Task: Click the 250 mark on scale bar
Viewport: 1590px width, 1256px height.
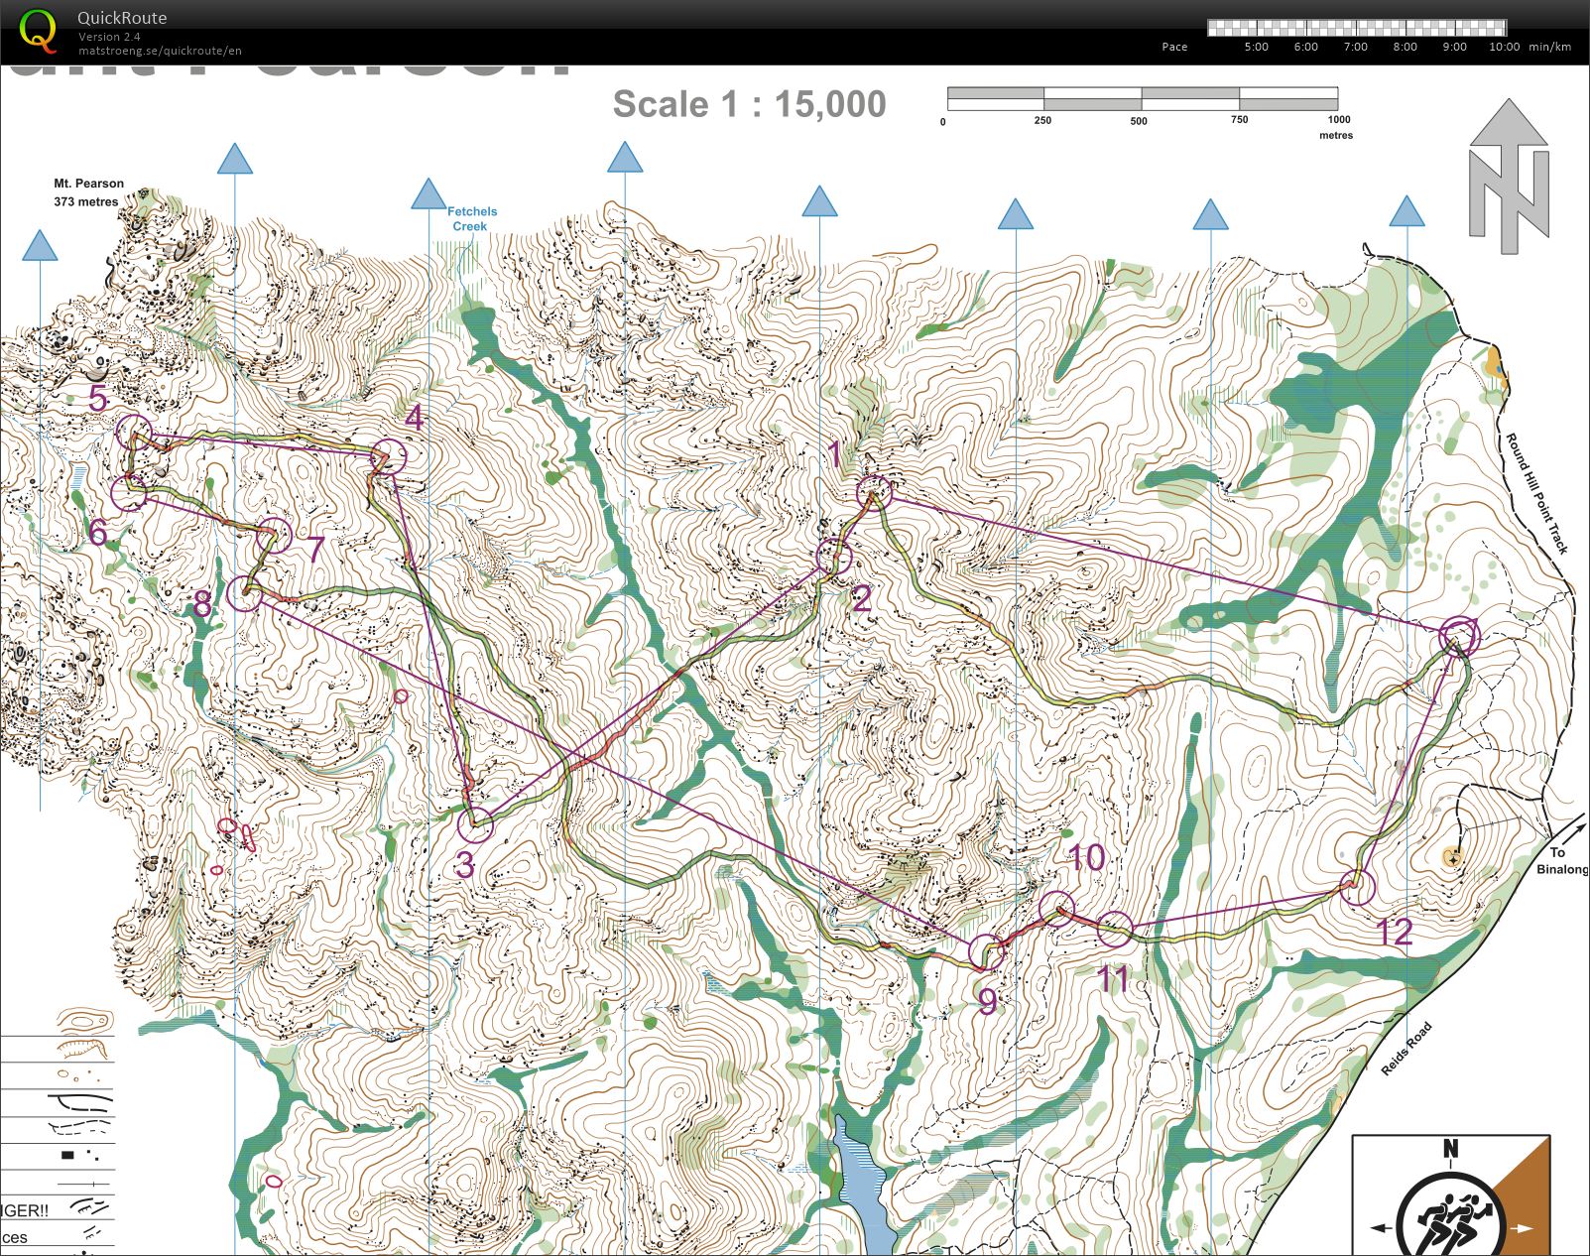Action: tap(1042, 121)
